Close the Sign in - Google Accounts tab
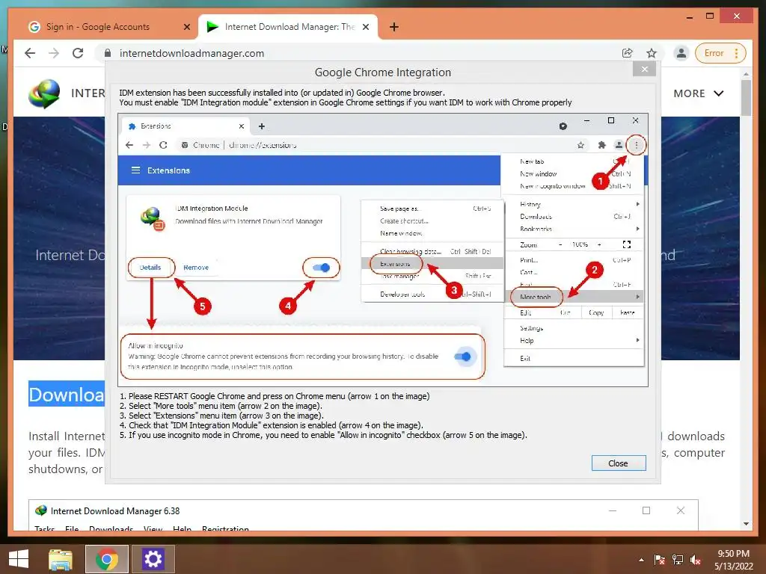 pyautogui.click(x=186, y=27)
